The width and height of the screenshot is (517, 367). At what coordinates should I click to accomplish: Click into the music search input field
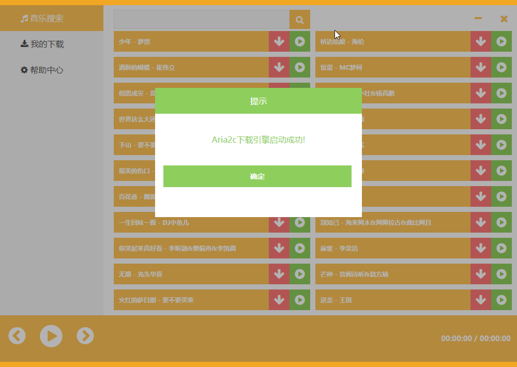click(201, 20)
